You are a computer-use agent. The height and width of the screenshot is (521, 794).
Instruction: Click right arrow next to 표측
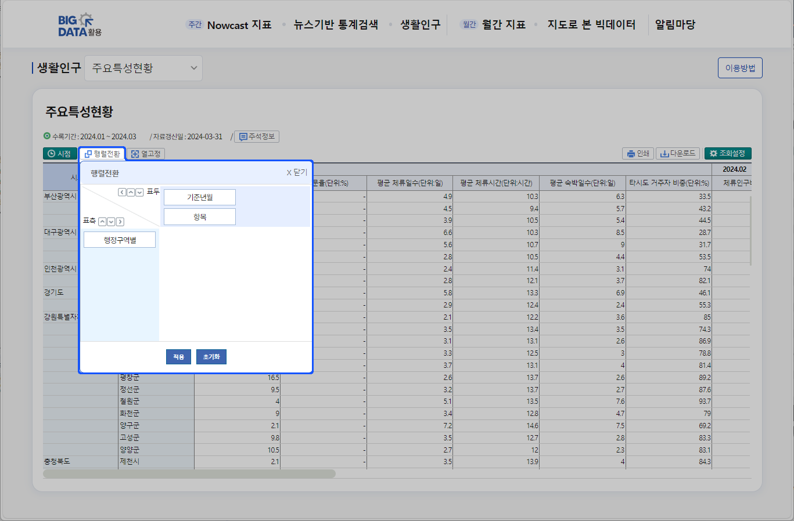[120, 222]
